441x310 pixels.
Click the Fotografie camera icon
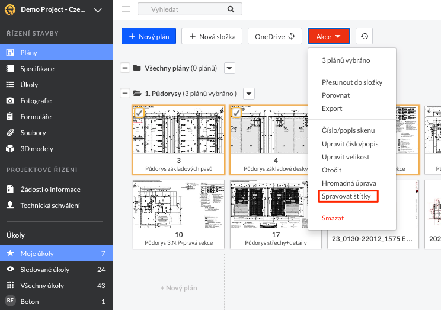pyautogui.click(x=10, y=101)
